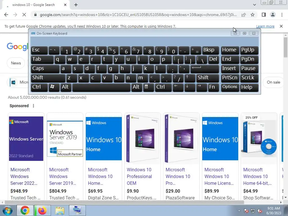Screen dimensions: 288x216
Task: Open Microsoft Windows 10 Home Licens... link
Action: click(219, 176)
